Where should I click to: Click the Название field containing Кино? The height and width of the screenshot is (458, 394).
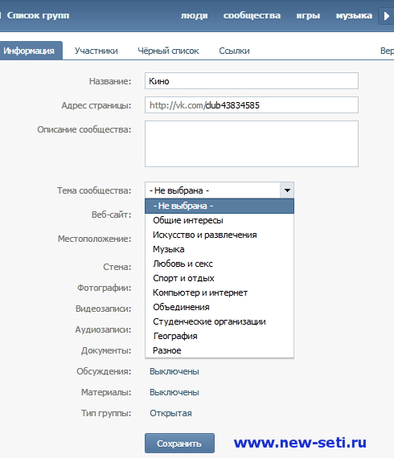pos(252,81)
